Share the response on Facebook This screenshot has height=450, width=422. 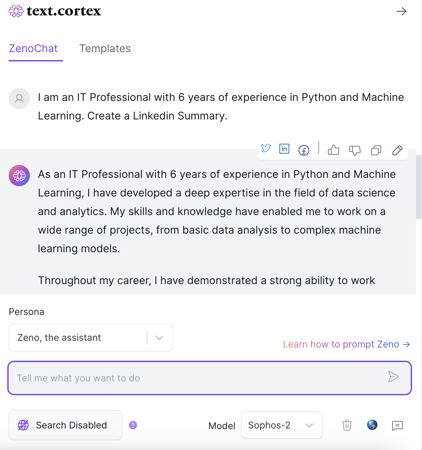coord(304,150)
